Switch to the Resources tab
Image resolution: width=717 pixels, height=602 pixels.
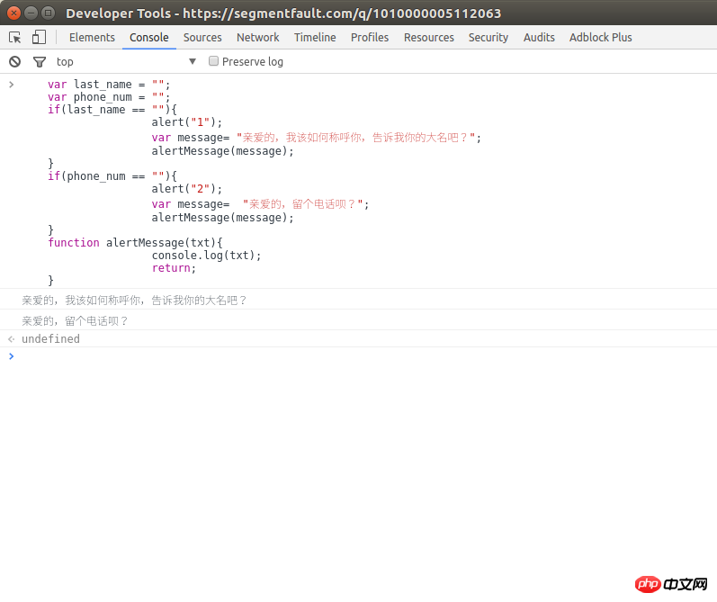(x=428, y=37)
